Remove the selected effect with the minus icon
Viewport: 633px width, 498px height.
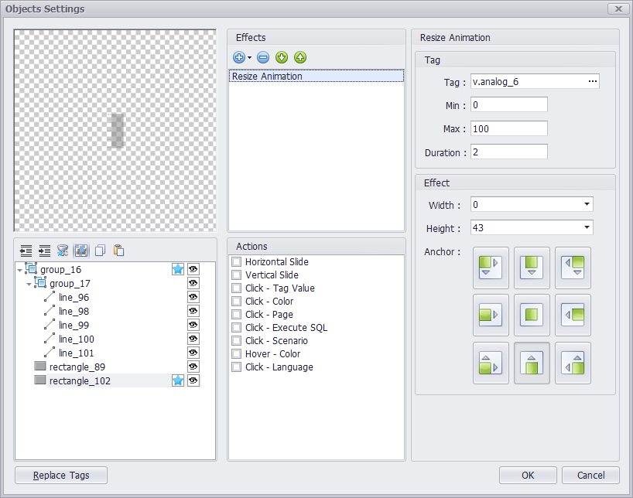pyautogui.click(x=263, y=57)
